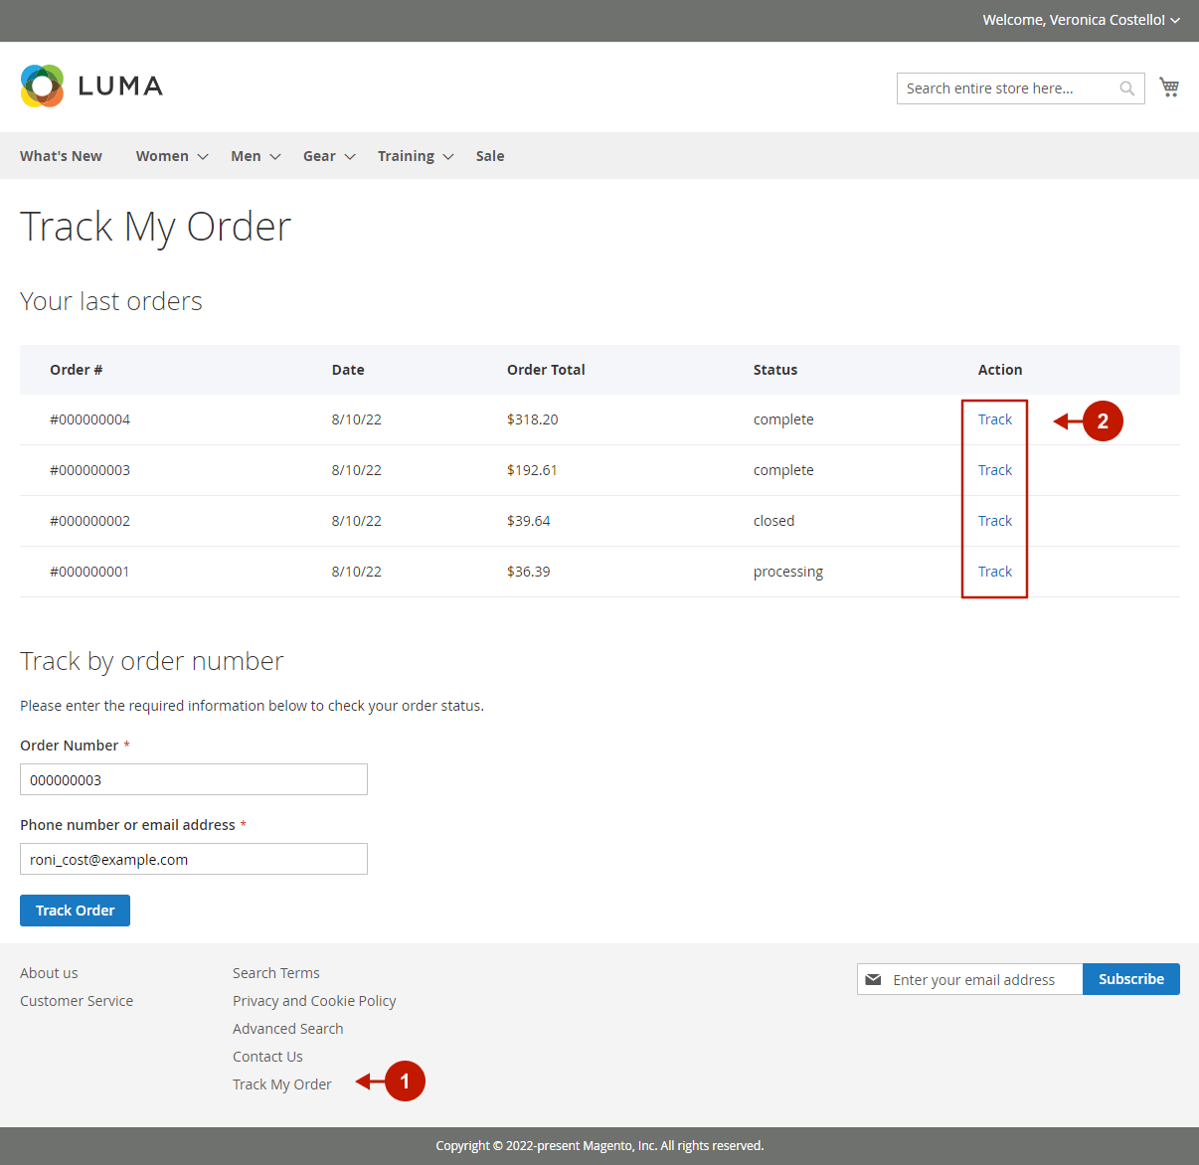Open Track My Order footer link

point(282,1084)
